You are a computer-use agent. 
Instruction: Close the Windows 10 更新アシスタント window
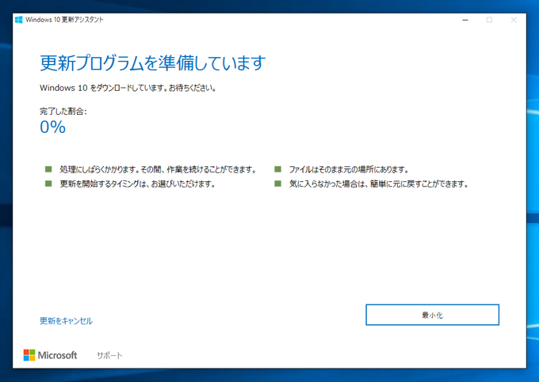click(514, 20)
